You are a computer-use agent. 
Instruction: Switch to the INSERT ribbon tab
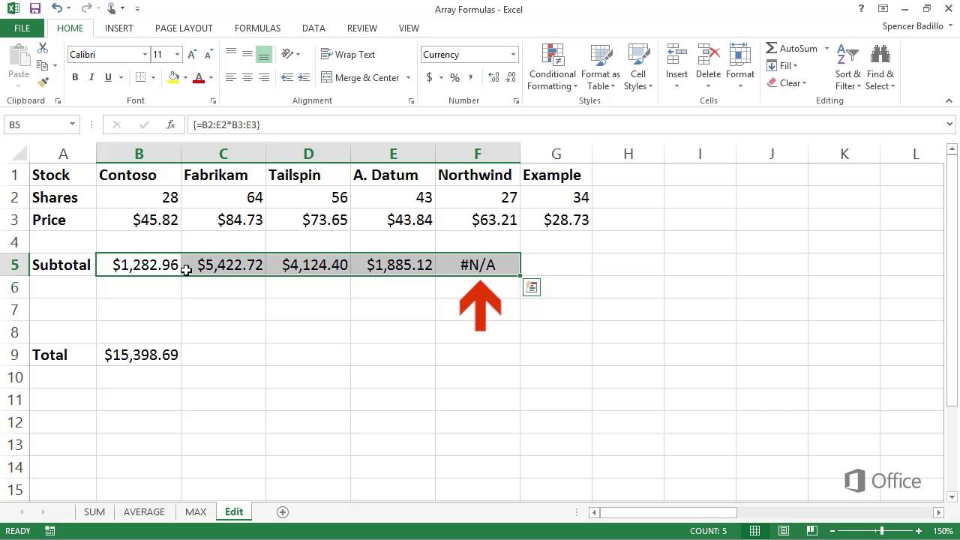(x=119, y=28)
